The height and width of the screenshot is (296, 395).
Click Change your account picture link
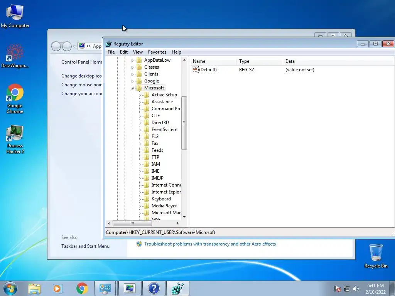[82, 94]
